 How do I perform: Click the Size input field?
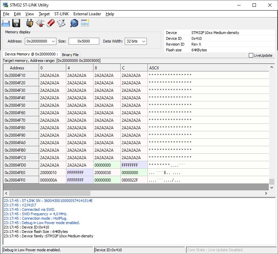tap(84, 41)
